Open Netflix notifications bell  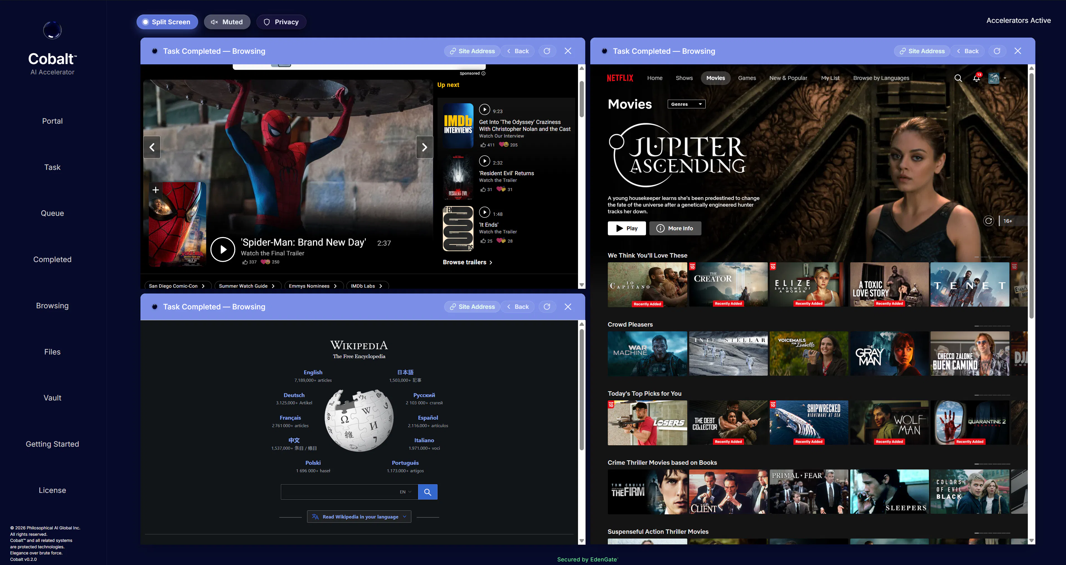[976, 78]
